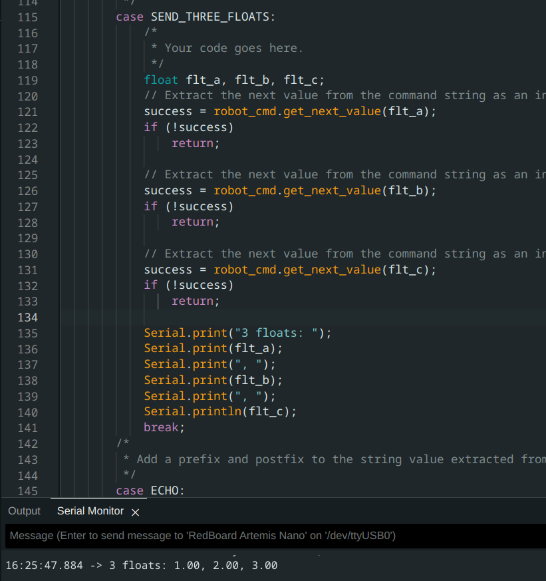Image resolution: width=546 pixels, height=581 pixels.
Task: Click serial output '3 floats: 1.00, 2.00, 3.00'
Action: tap(194, 566)
